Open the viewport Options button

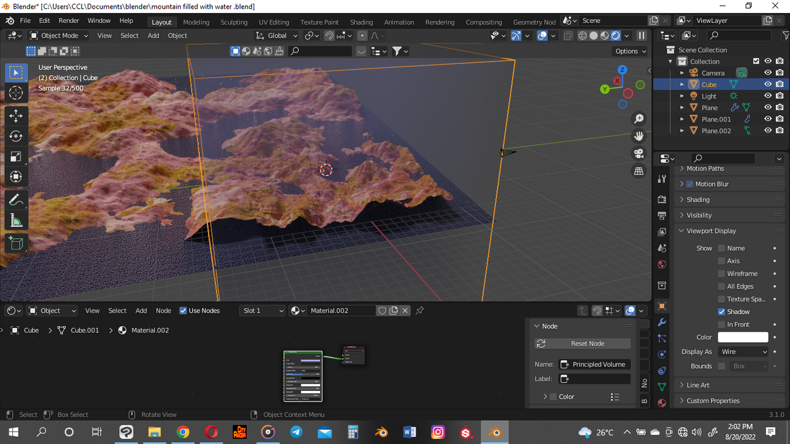pyautogui.click(x=630, y=51)
